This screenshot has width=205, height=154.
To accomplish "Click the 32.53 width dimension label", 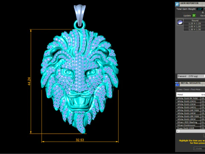I will pyautogui.click(x=80, y=140).
